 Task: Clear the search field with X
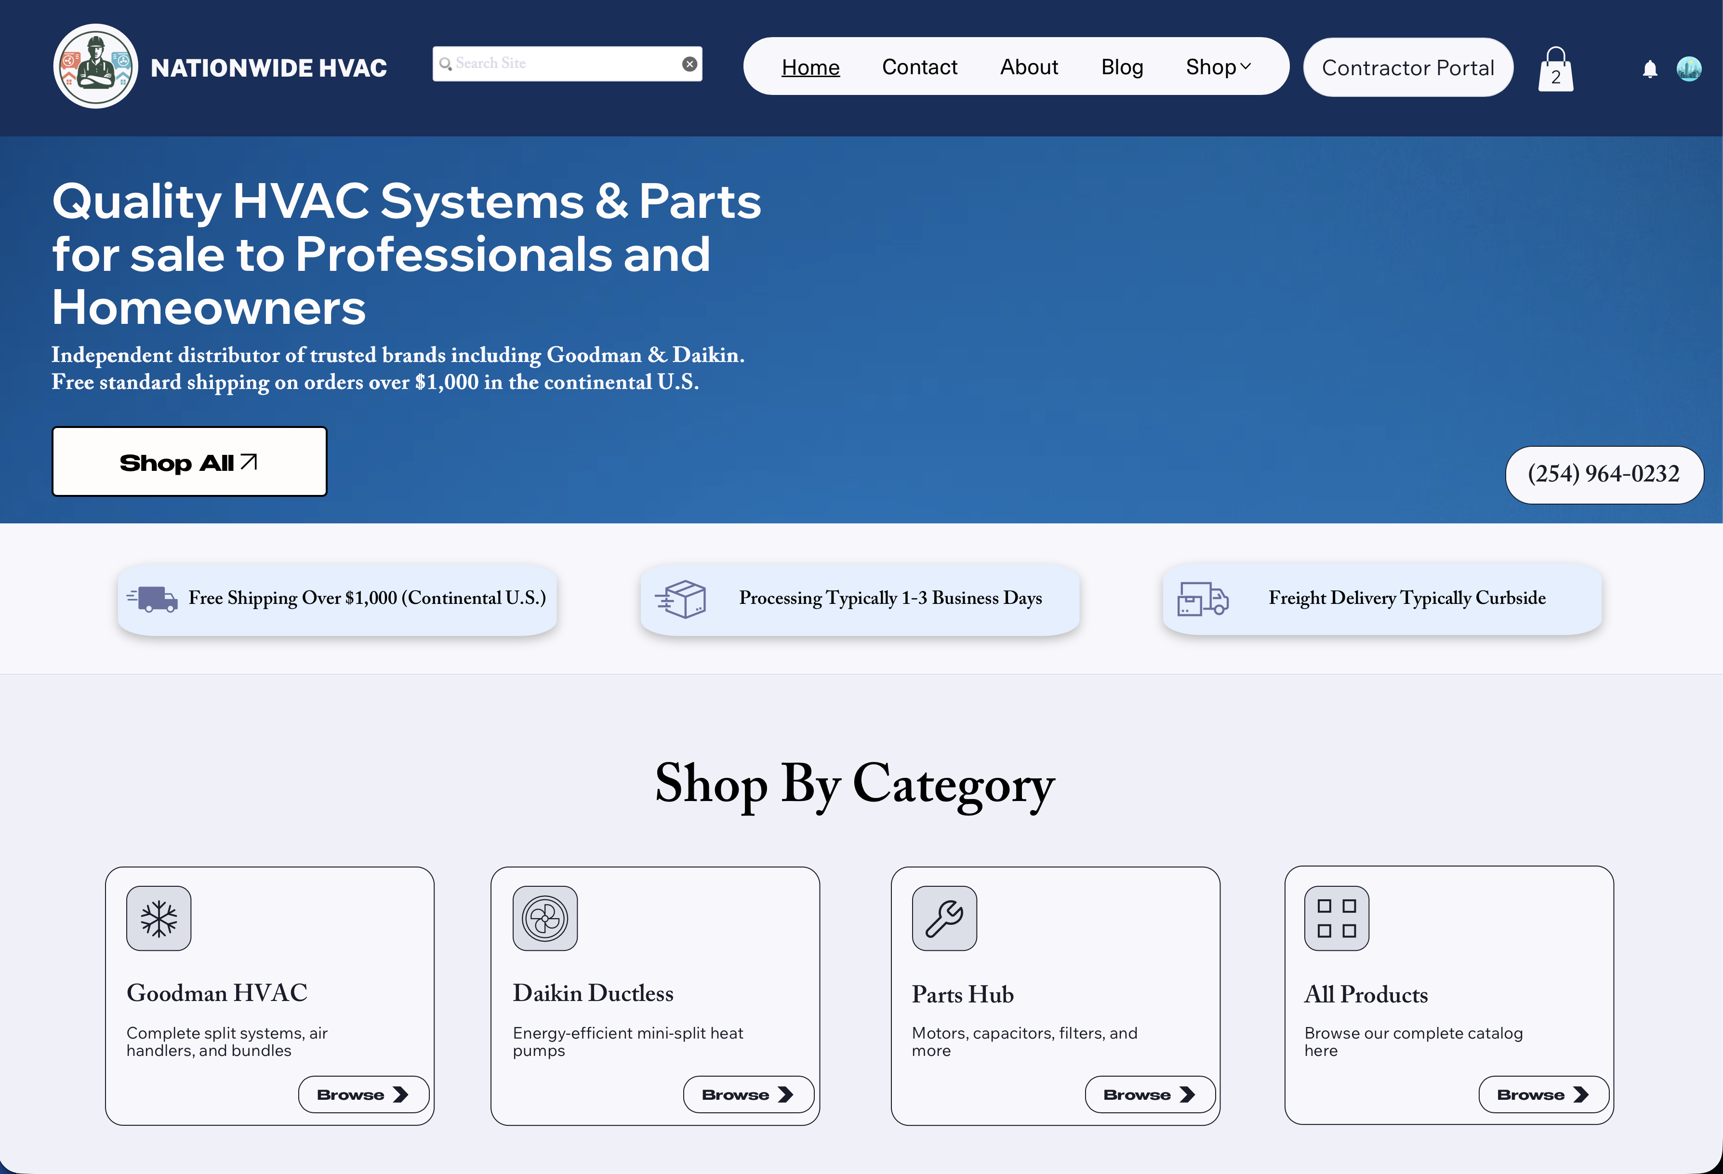[x=689, y=64]
